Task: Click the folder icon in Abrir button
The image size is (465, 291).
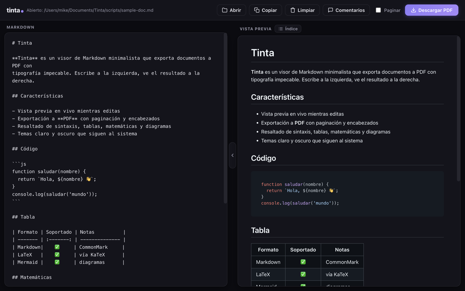Action: [x=225, y=10]
